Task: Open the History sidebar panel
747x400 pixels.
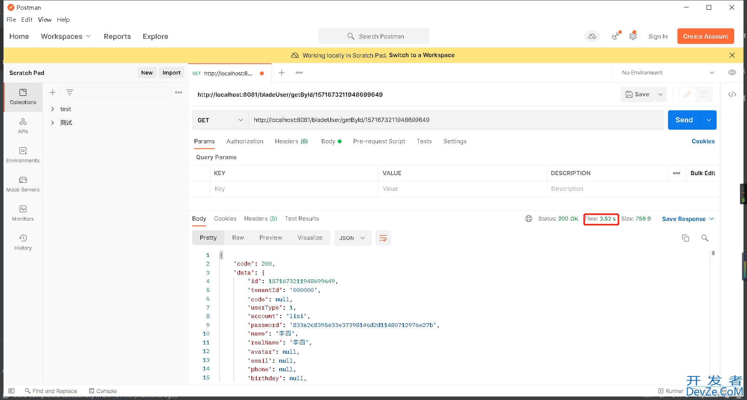Action: click(x=23, y=242)
